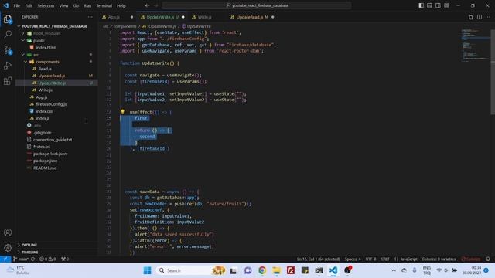This screenshot has width=495, height=278.
Task: Click the VS Code logo in title bar
Action: pyautogui.click(x=5, y=5)
